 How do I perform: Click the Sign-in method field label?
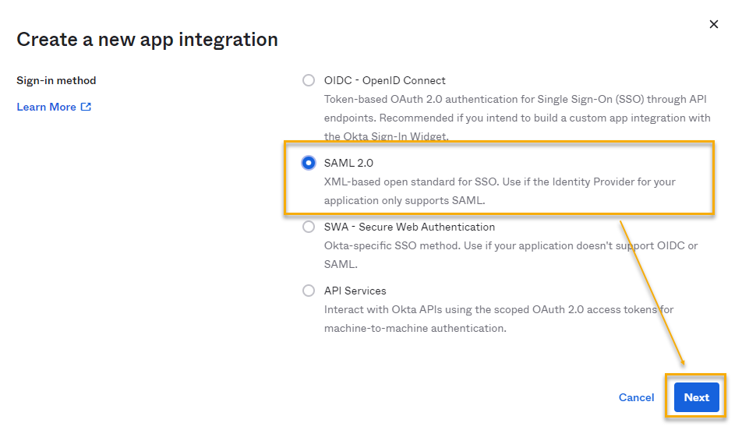point(56,80)
